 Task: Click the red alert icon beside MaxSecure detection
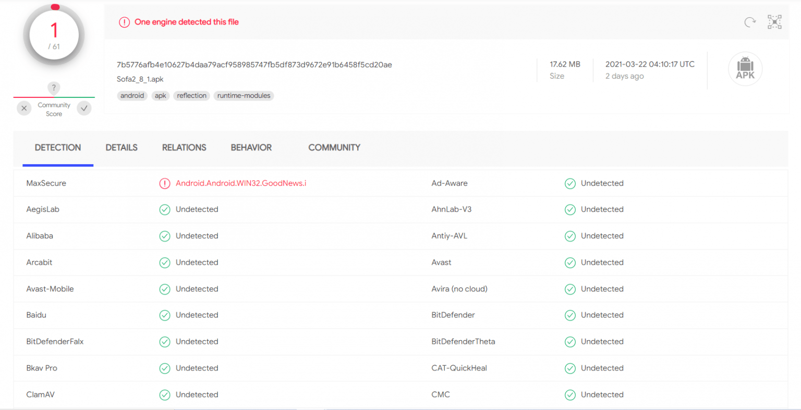pos(165,183)
